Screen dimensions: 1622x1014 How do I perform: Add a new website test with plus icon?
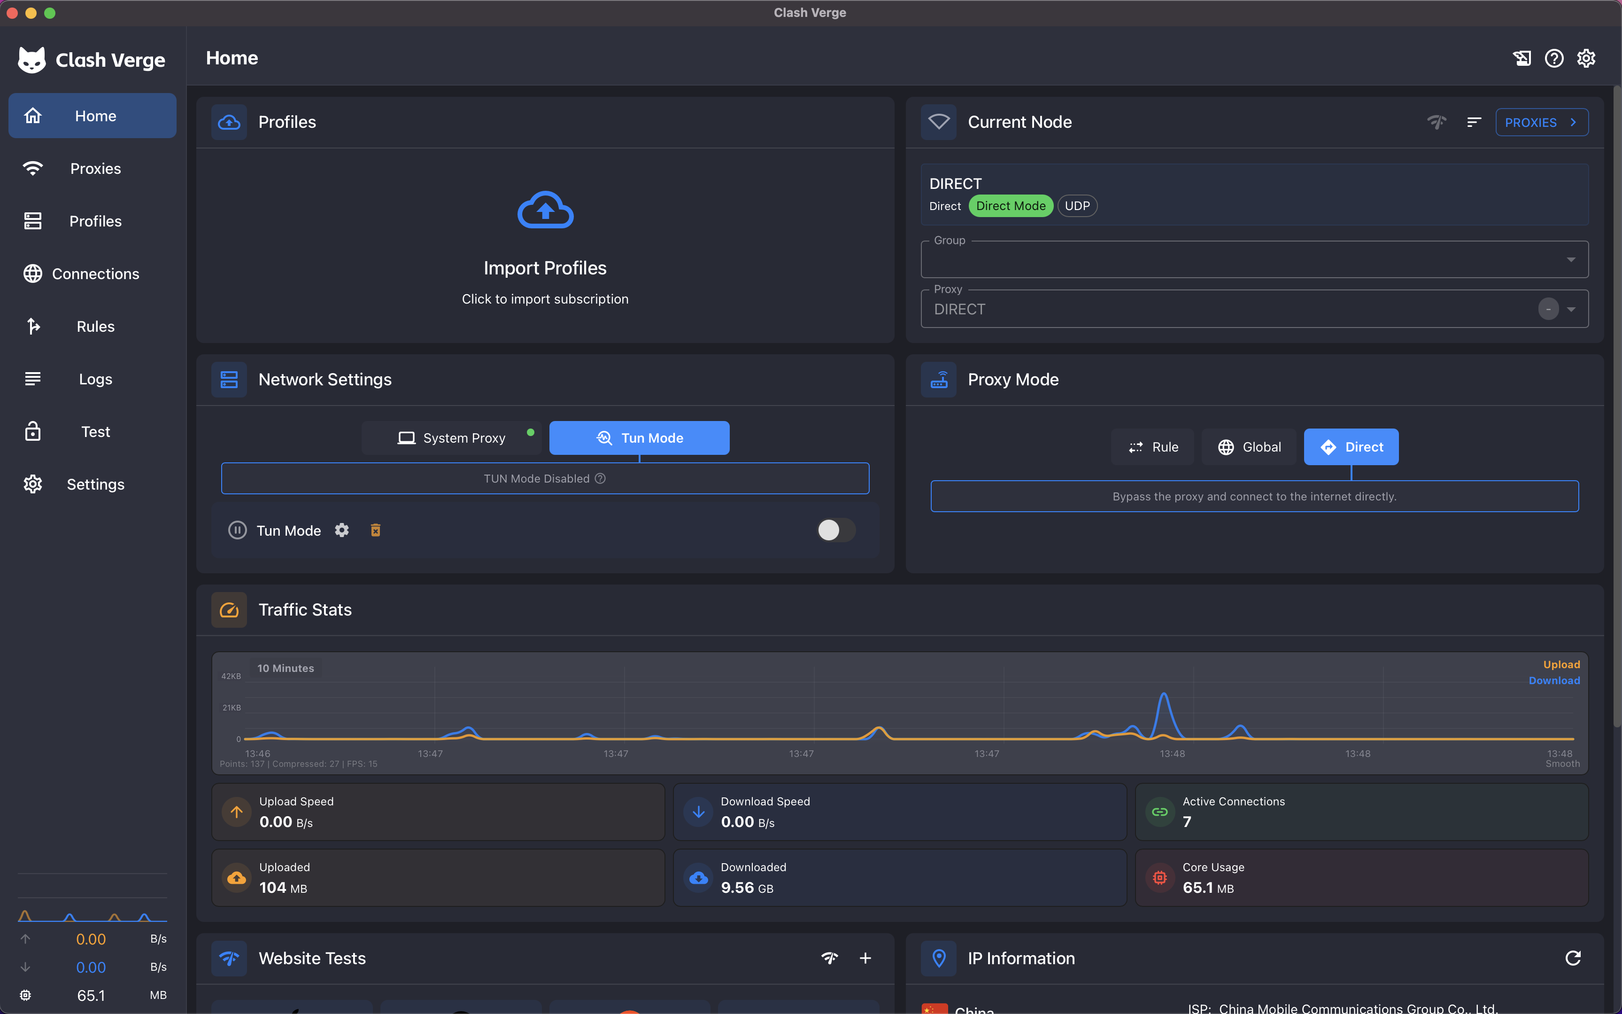(x=865, y=958)
